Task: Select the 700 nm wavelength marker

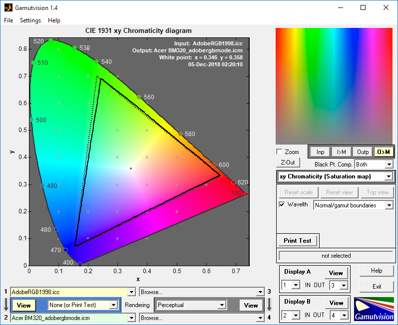Action: [x=246, y=194]
